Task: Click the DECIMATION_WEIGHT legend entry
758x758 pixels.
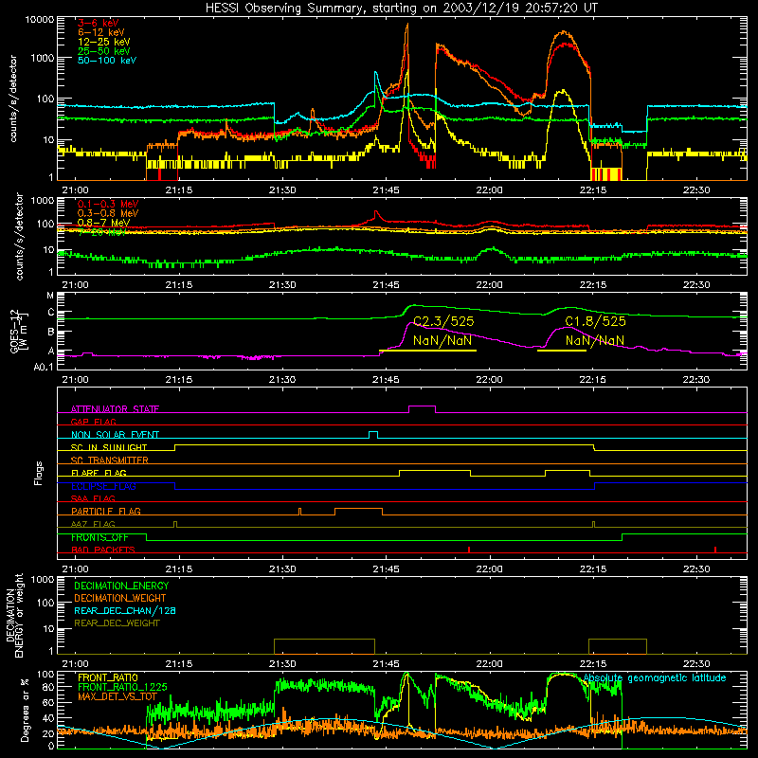Action: click(x=120, y=598)
